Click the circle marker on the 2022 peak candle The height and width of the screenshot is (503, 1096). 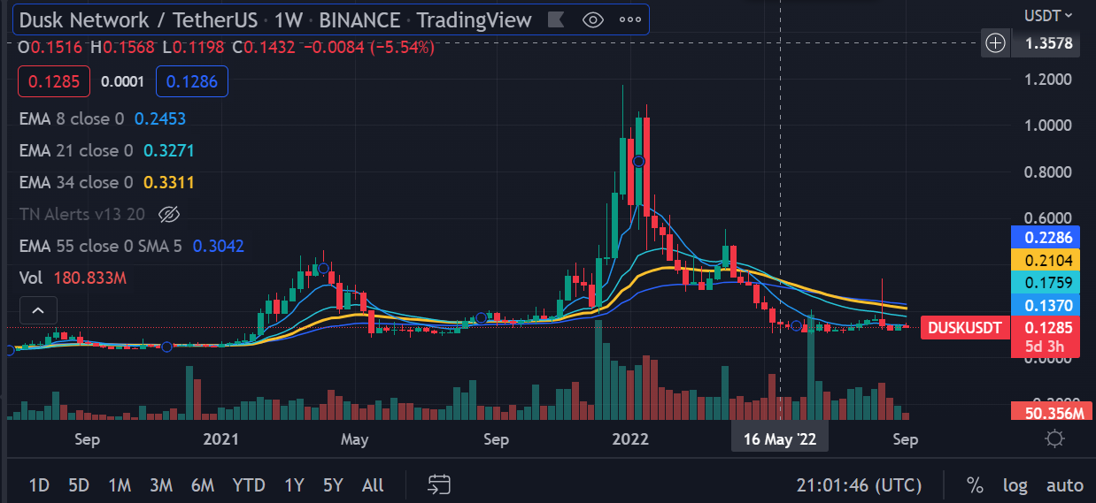tap(639, 161)
